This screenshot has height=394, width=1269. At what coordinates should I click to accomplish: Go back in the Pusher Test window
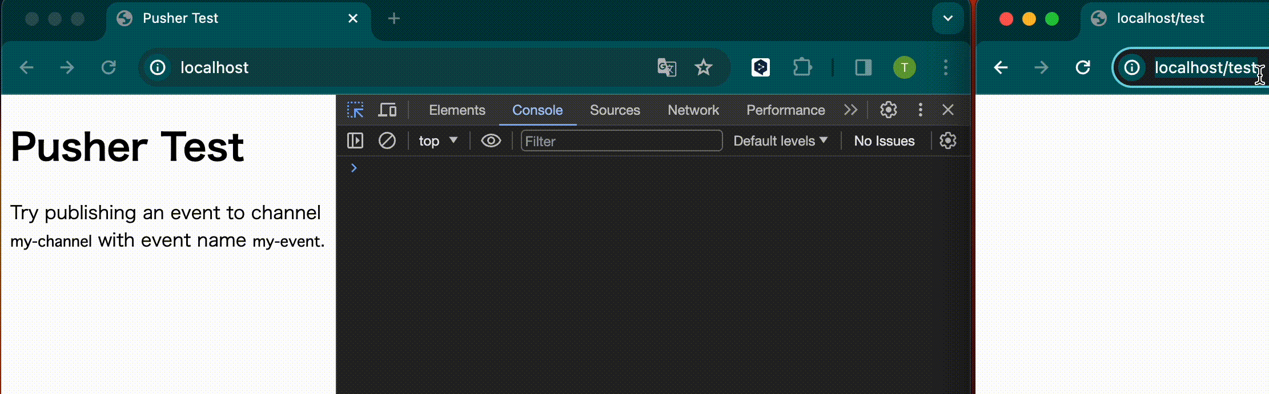coord(27,67)
